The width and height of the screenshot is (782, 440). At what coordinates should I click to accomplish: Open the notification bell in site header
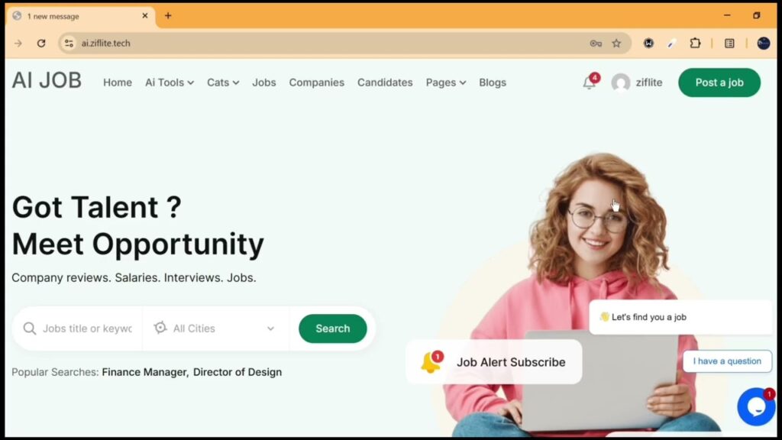pos(590,82)
